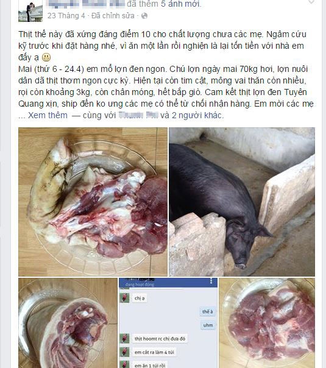Click the blurred tagged friend name
The height and width of the screenshot is (368, 326).
138,115
